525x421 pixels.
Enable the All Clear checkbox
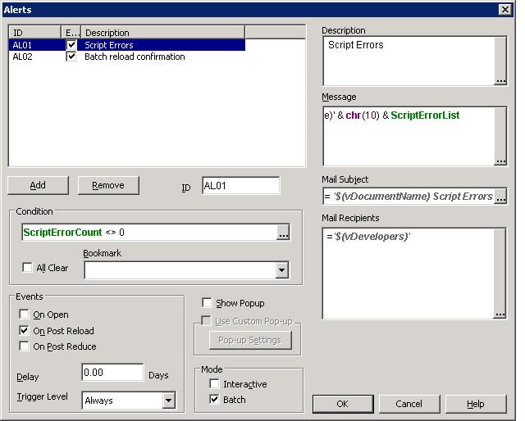coord(27,268)
